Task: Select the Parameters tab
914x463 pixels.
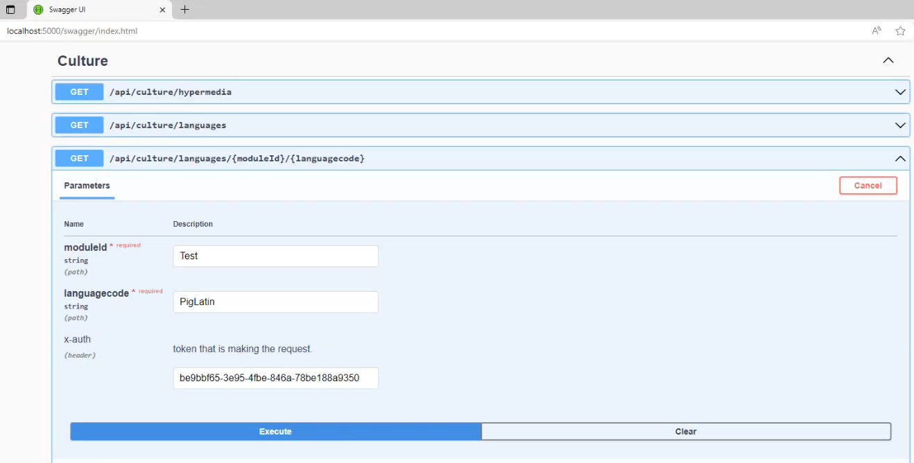Action: (87, 186)
